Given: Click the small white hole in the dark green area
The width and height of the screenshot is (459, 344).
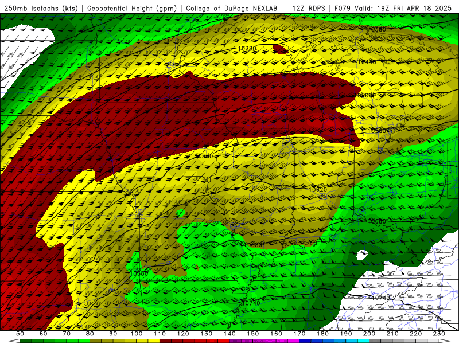Looking at the screenshot, I should tap(362, 255).
